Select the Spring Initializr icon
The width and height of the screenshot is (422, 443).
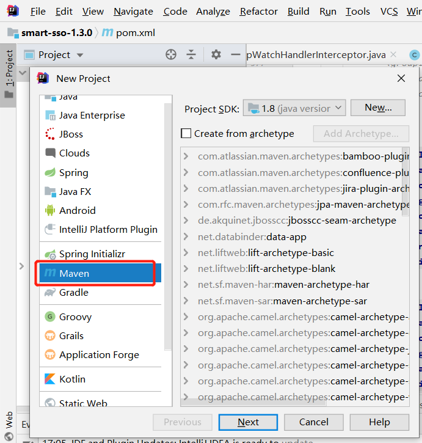click(51, 254)
